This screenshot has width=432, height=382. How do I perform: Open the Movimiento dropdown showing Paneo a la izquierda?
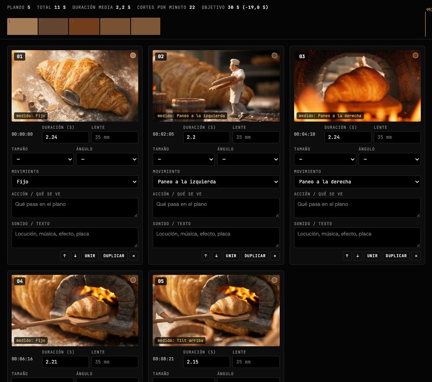(216, 182)
